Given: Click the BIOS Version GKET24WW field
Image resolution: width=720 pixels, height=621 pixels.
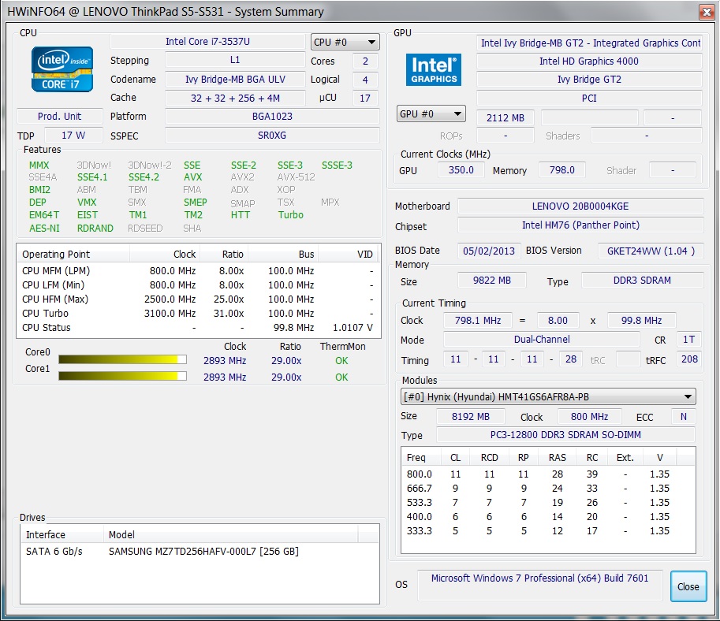Looking at the screenshot, I should (x=651, y=251).
